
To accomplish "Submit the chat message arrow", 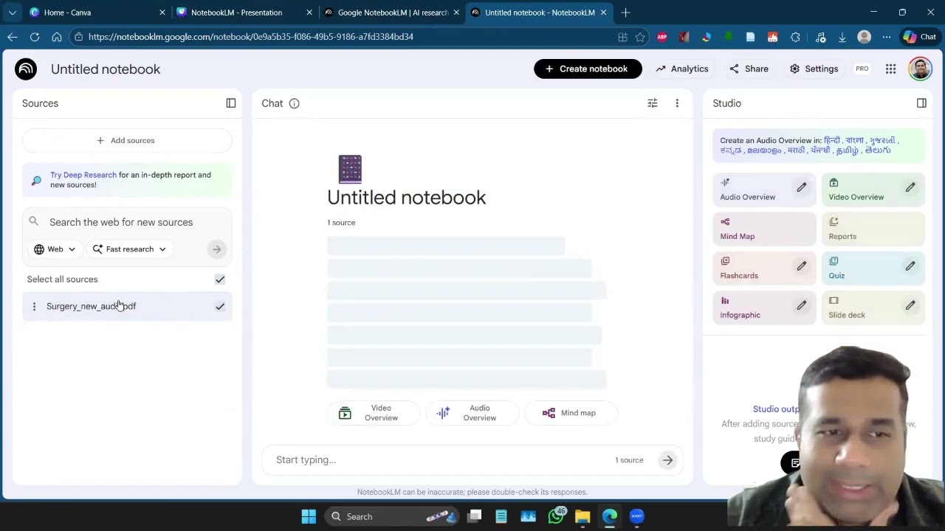I will click(667, 460).
